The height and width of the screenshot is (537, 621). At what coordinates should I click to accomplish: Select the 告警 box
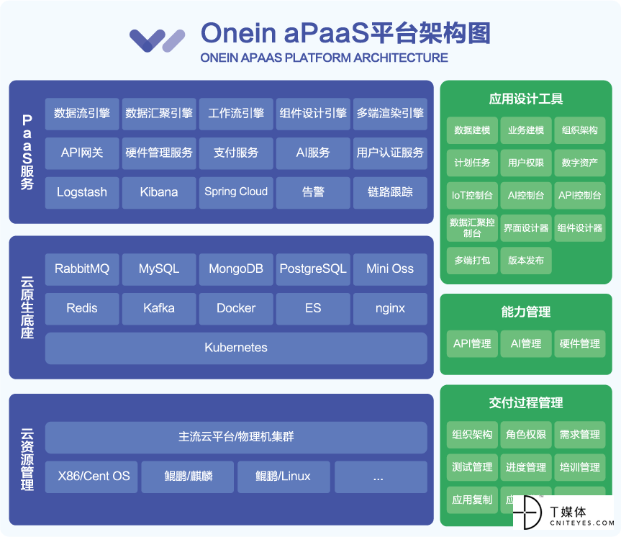(313, 193)
